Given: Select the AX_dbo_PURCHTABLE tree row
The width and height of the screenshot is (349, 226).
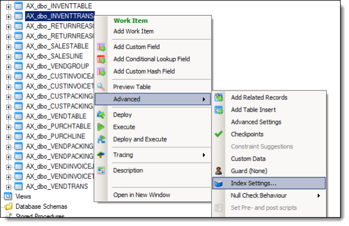Looking at the screenshot, I should click(58, 126).
